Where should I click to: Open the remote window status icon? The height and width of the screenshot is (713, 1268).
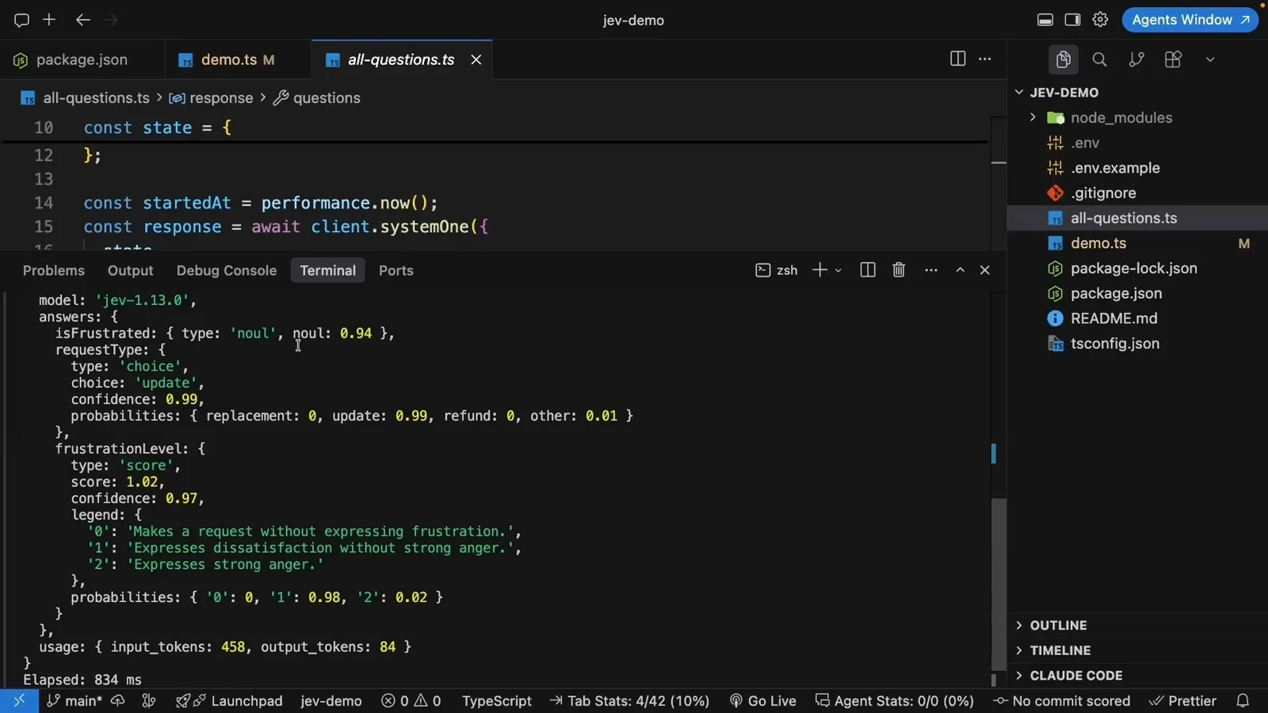(19, 701)
